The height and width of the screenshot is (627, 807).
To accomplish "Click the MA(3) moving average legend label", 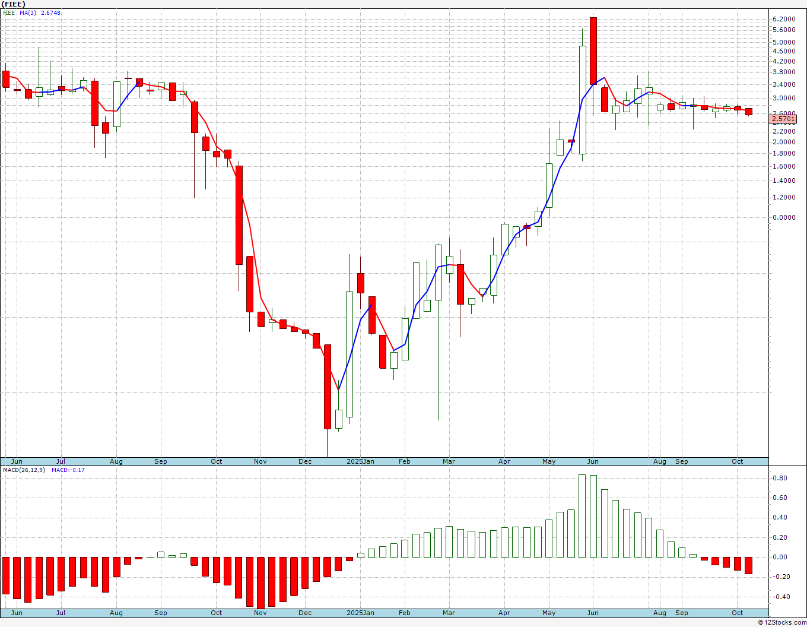I will (x=28, y=12).
